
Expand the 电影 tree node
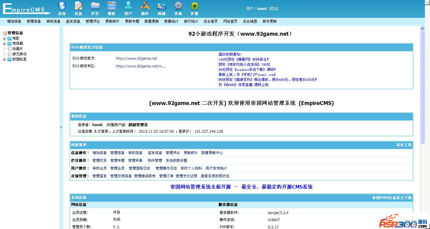point(4,39)
